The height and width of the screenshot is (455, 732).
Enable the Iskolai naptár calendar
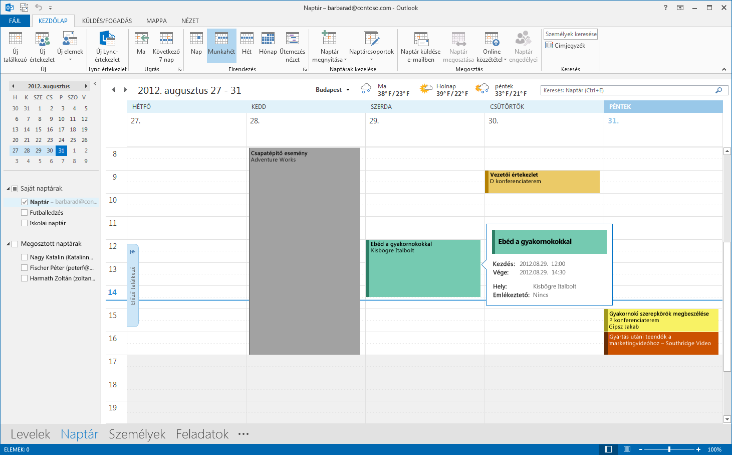25,223
